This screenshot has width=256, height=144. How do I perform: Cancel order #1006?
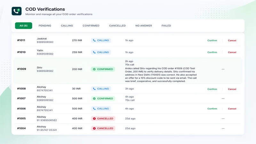[232, 109]
